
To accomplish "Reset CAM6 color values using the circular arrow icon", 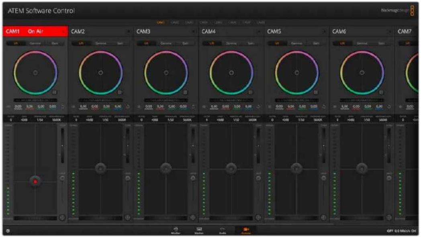I will coord(389,107).
